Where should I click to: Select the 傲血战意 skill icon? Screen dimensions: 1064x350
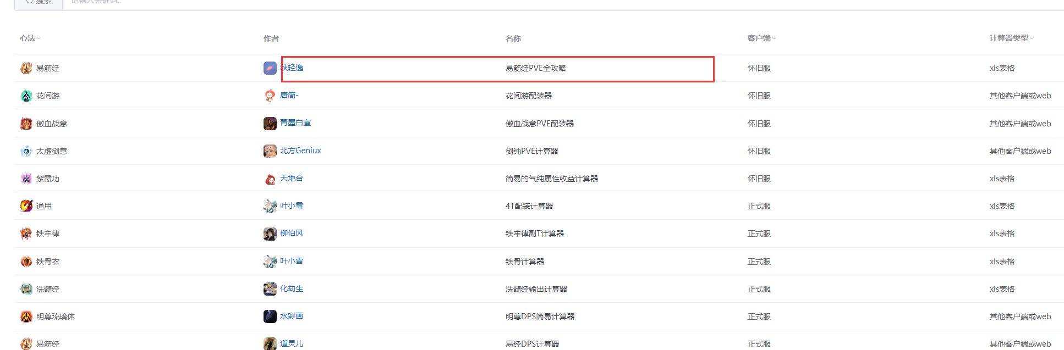click(x=26, y=123)
